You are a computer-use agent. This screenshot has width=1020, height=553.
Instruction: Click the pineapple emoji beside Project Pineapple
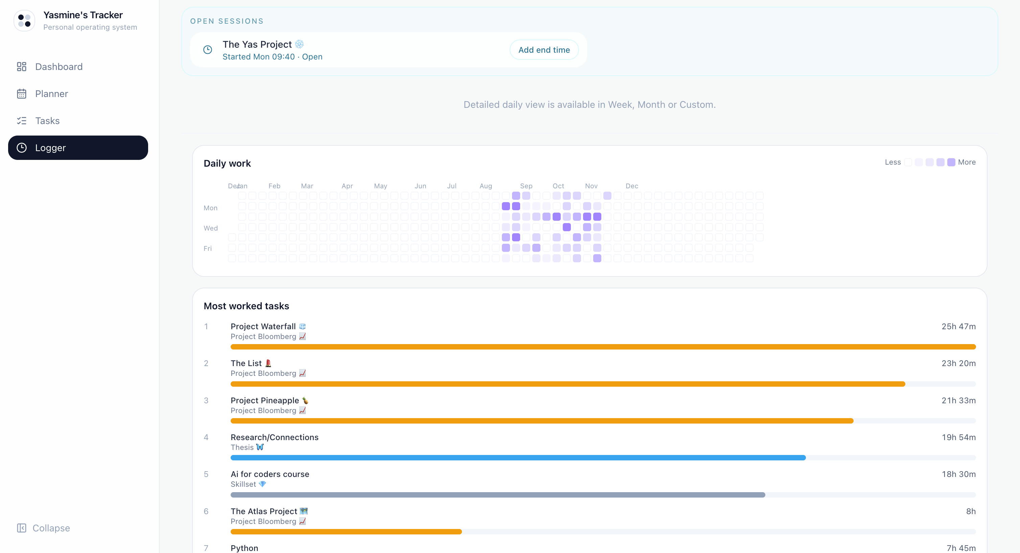(x=305, y=400)
